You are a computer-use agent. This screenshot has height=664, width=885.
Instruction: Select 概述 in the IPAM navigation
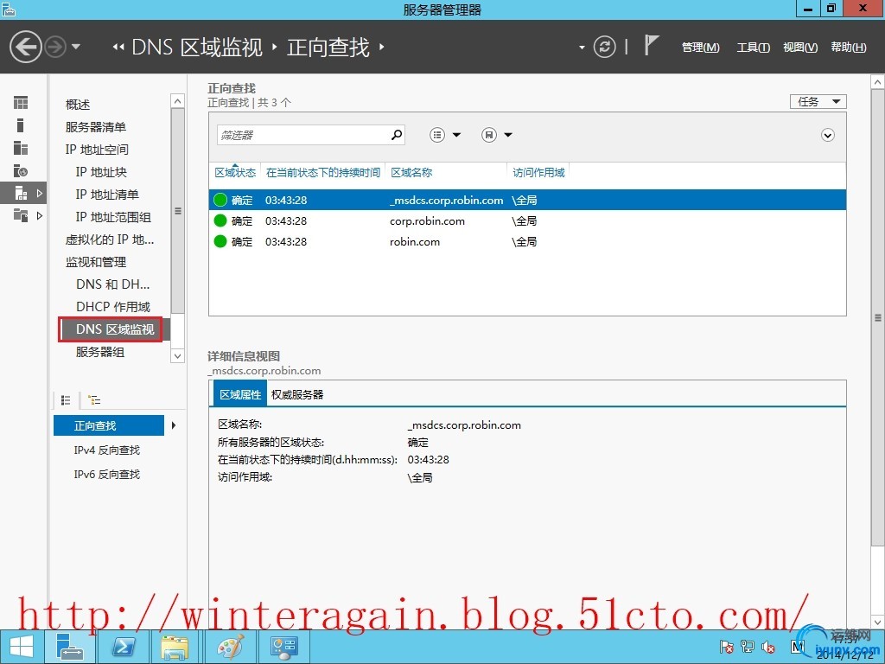point(78,105)
